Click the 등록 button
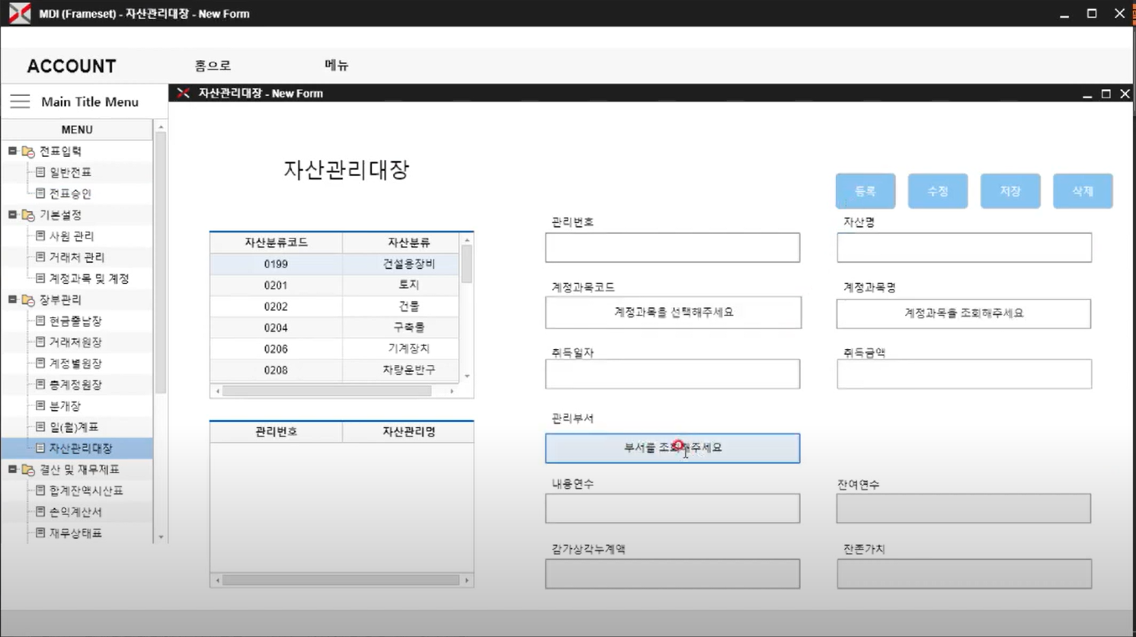The width and height of the screenshot is (1136, 637). 865,191
